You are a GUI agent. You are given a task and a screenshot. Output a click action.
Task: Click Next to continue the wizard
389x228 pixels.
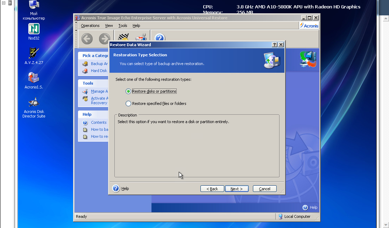tap(237, 189)
